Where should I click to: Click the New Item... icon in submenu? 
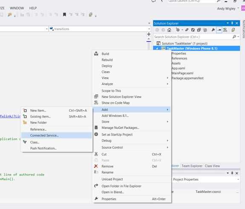tap(25, 110)
